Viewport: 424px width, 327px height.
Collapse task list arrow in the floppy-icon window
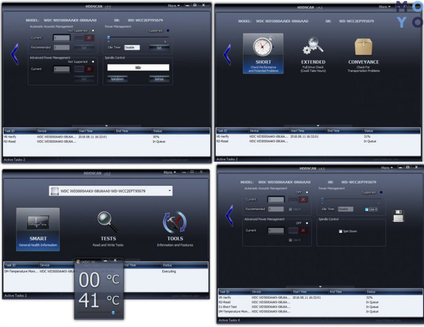320,286
